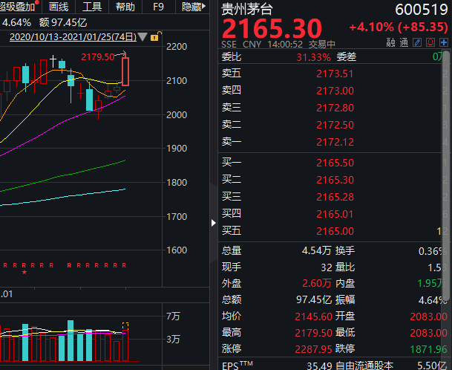Click the 超级叠加 overlay button
Viewport: 452px width, 370px height.
coord(18,7)
